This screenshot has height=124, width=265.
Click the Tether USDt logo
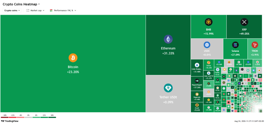pos(168,88)
